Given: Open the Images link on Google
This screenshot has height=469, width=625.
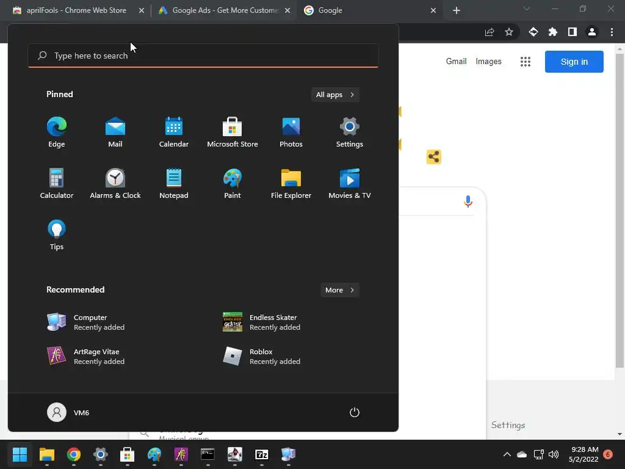Looking at the screenshot, I should [488, 62].
